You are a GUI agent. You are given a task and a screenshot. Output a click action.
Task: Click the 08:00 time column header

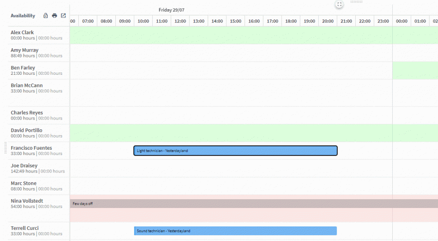coord(106,21)
